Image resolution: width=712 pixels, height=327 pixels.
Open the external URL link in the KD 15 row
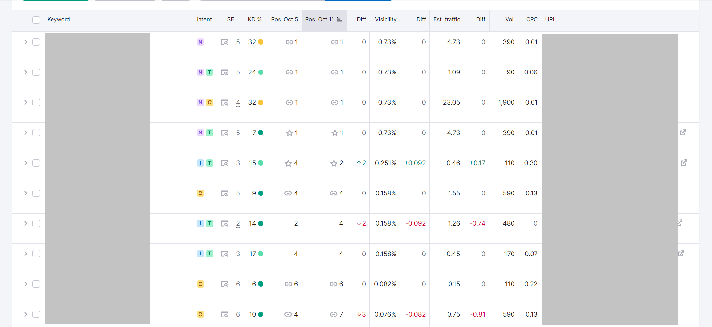pyautogui.click(x=684, y=163)
